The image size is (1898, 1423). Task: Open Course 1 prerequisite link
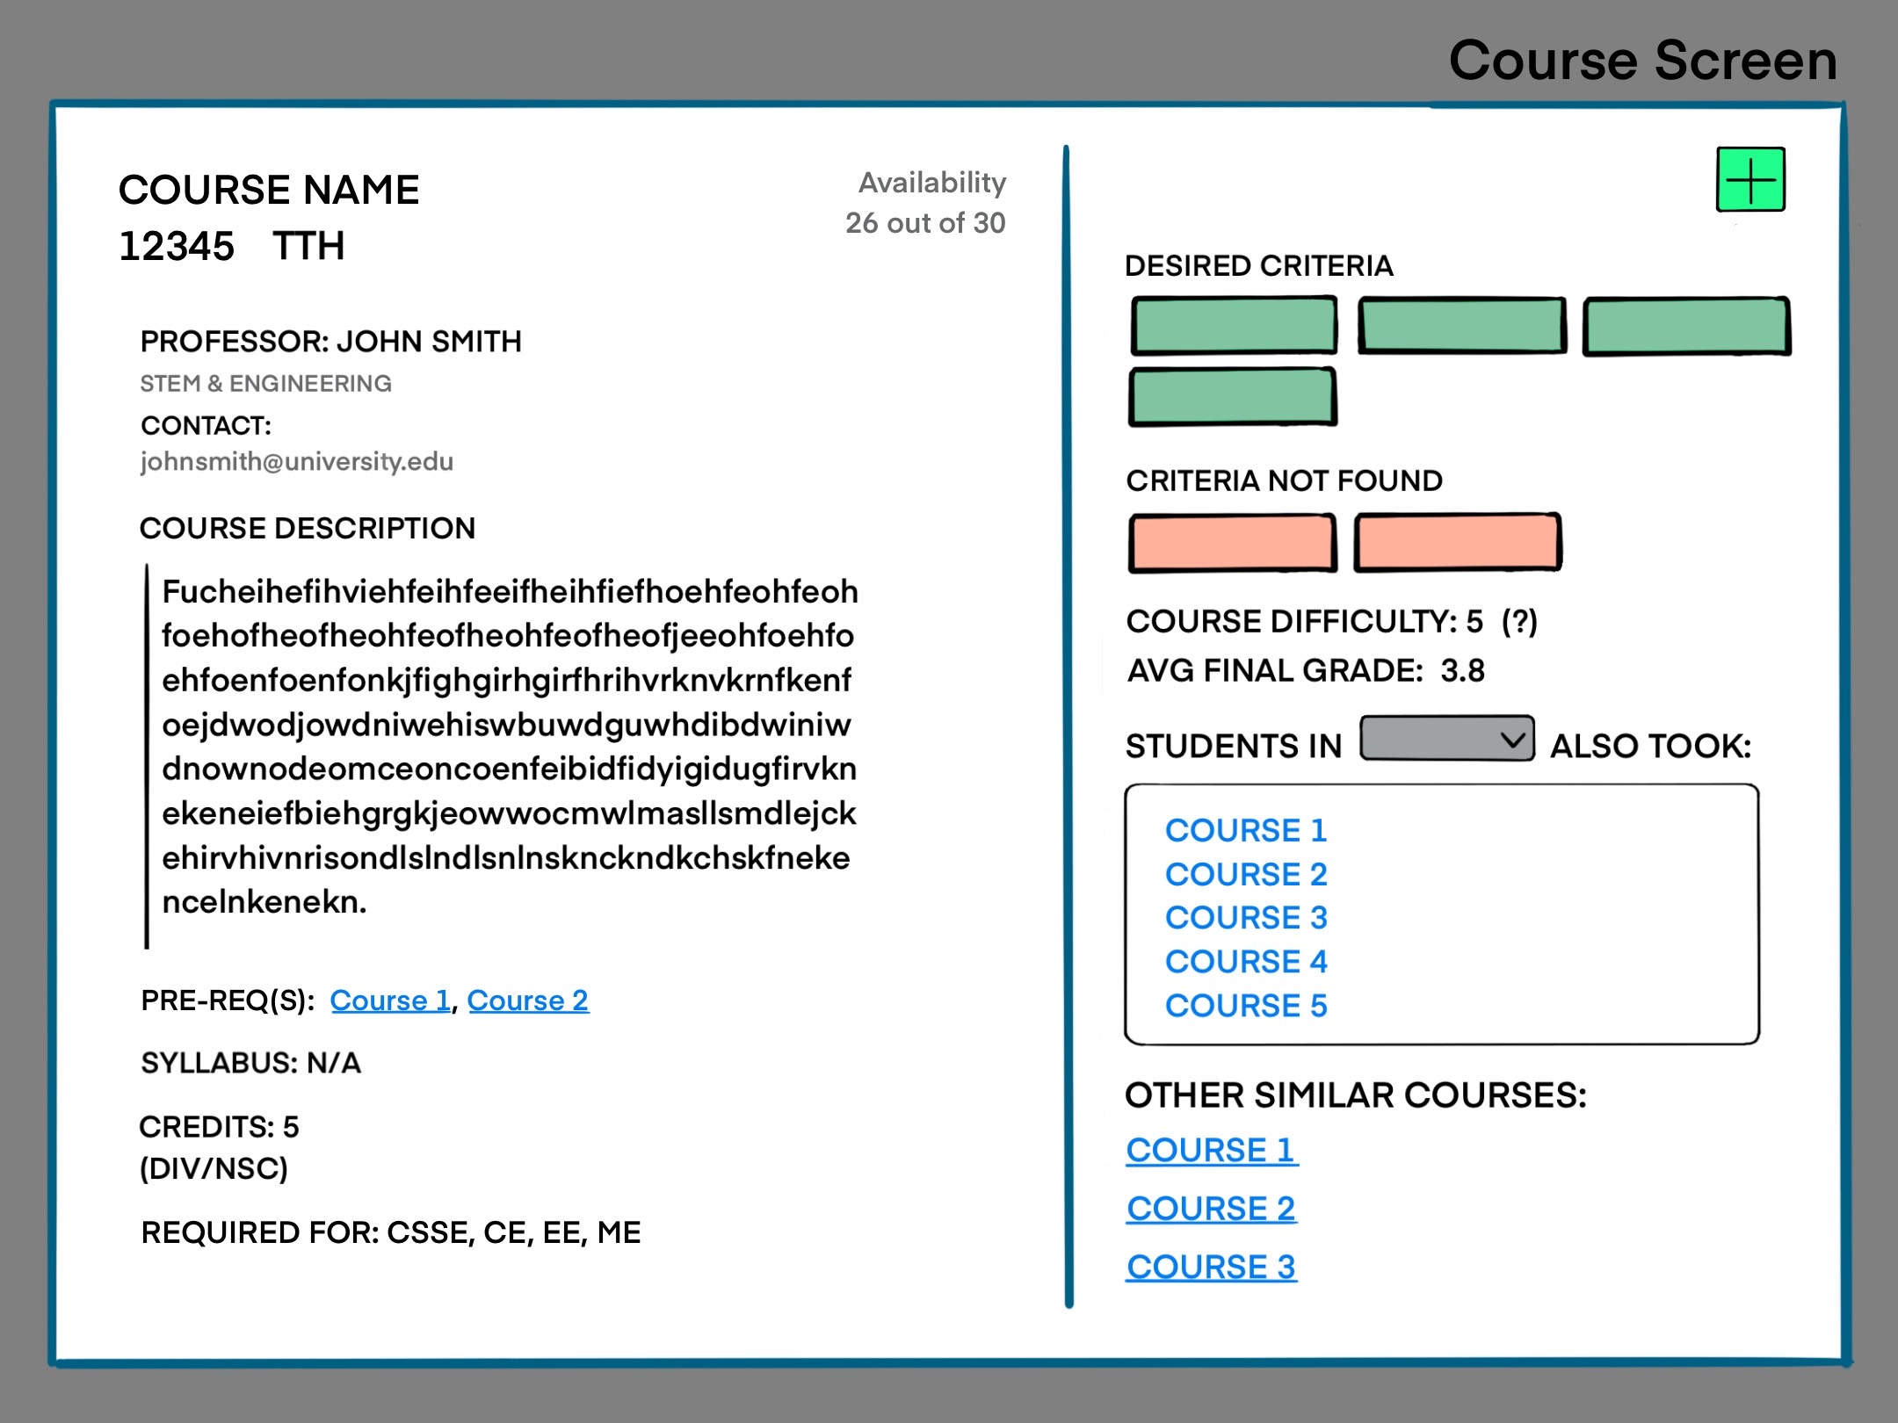(390, 1000)
